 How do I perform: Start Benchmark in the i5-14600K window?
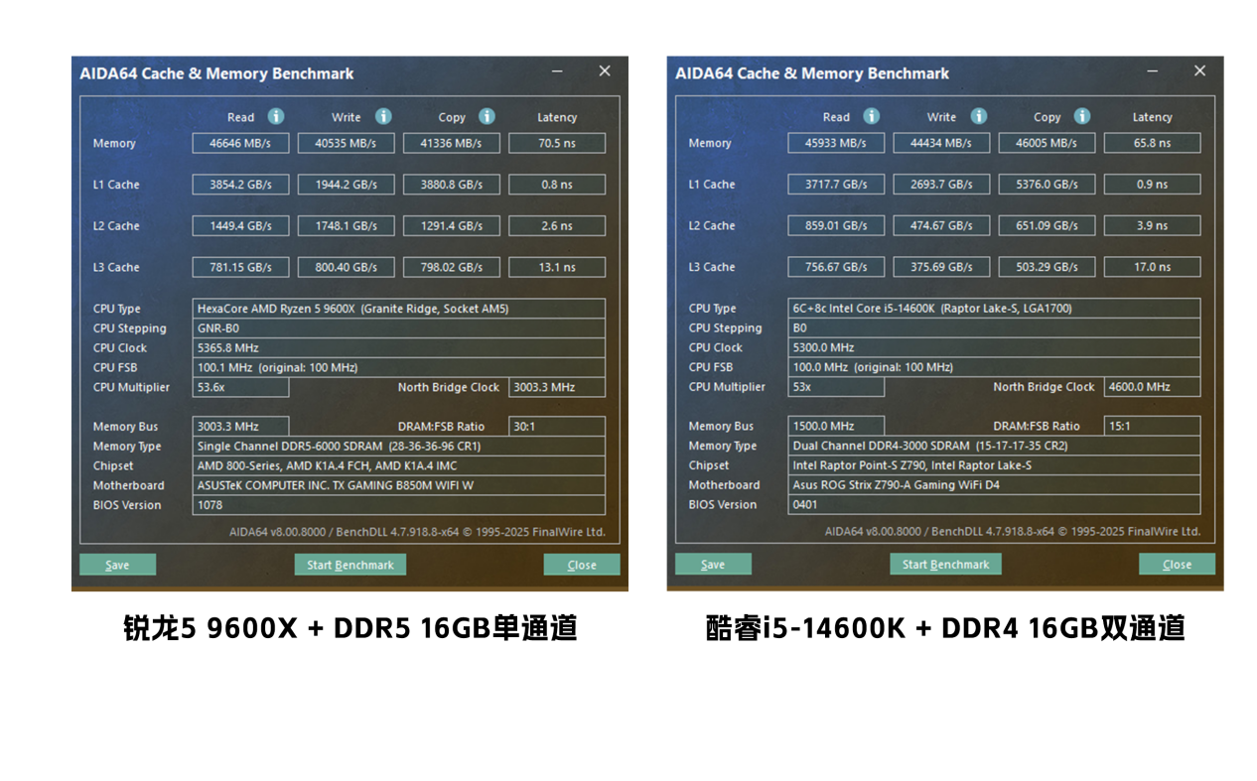click(945, 564)
